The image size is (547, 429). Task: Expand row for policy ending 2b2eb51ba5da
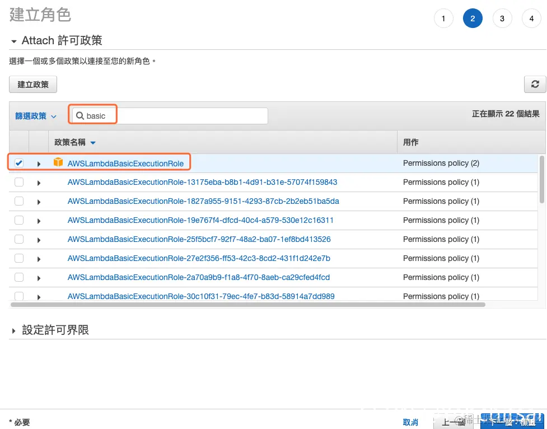(x=39, y=202)
